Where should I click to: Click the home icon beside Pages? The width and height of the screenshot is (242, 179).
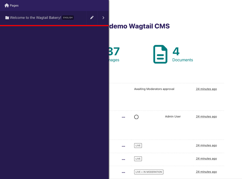(7, 5)
